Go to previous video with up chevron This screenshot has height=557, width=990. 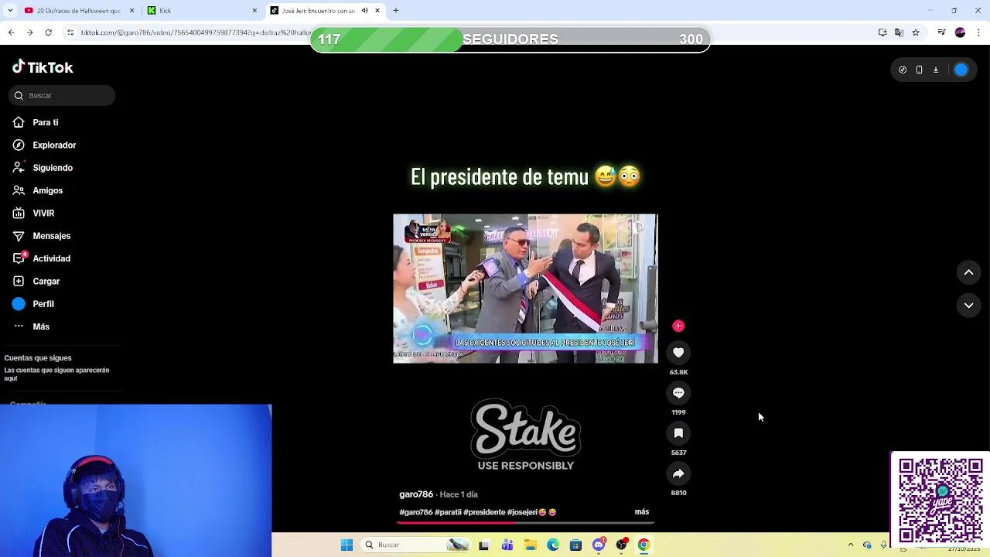pyautogui.click(x=968, y=272)
